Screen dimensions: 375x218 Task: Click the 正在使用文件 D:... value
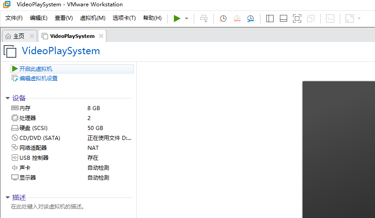[x=109, y=138]
